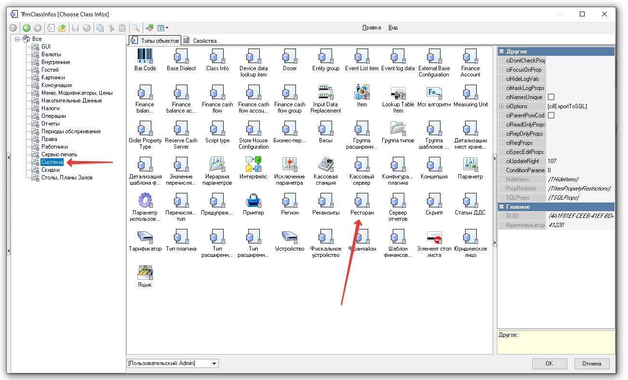Image resolution: width=628 pixels, height=380 pixels.
Task: Select the Отчеты tree item
Action: [x=51, y=124]
